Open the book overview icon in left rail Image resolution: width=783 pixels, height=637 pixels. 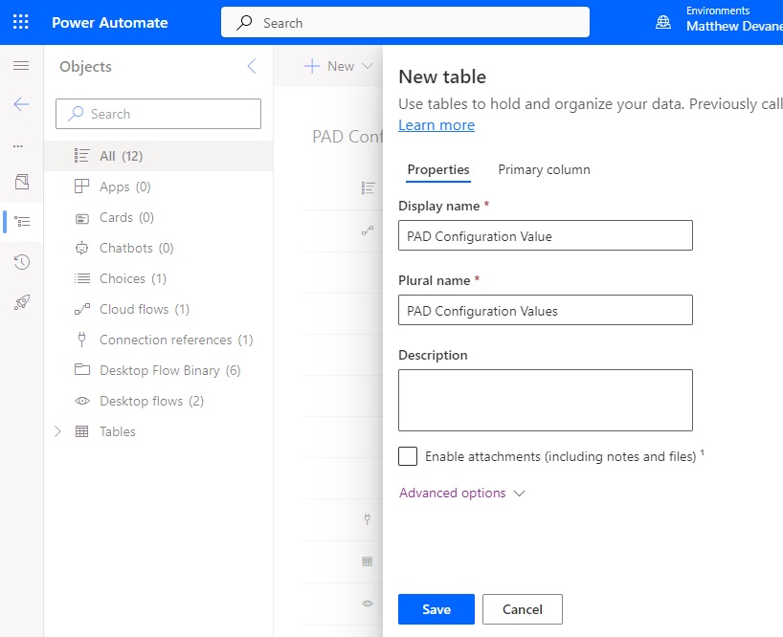tap(21, 182)
